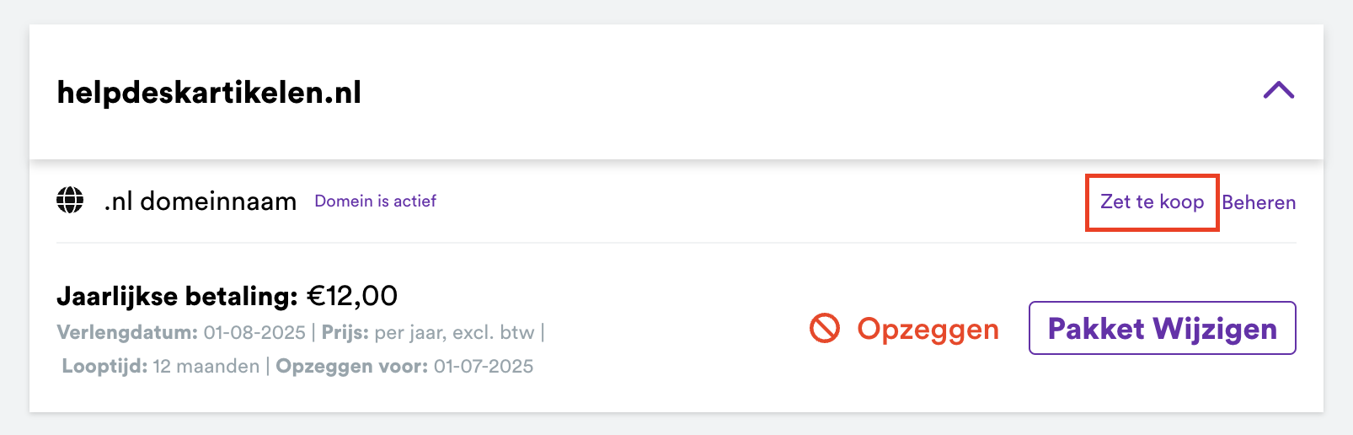This screenshot has width=1353, height=435.
Task: Click the Opzeggen voor label
Action: point(351,366)
